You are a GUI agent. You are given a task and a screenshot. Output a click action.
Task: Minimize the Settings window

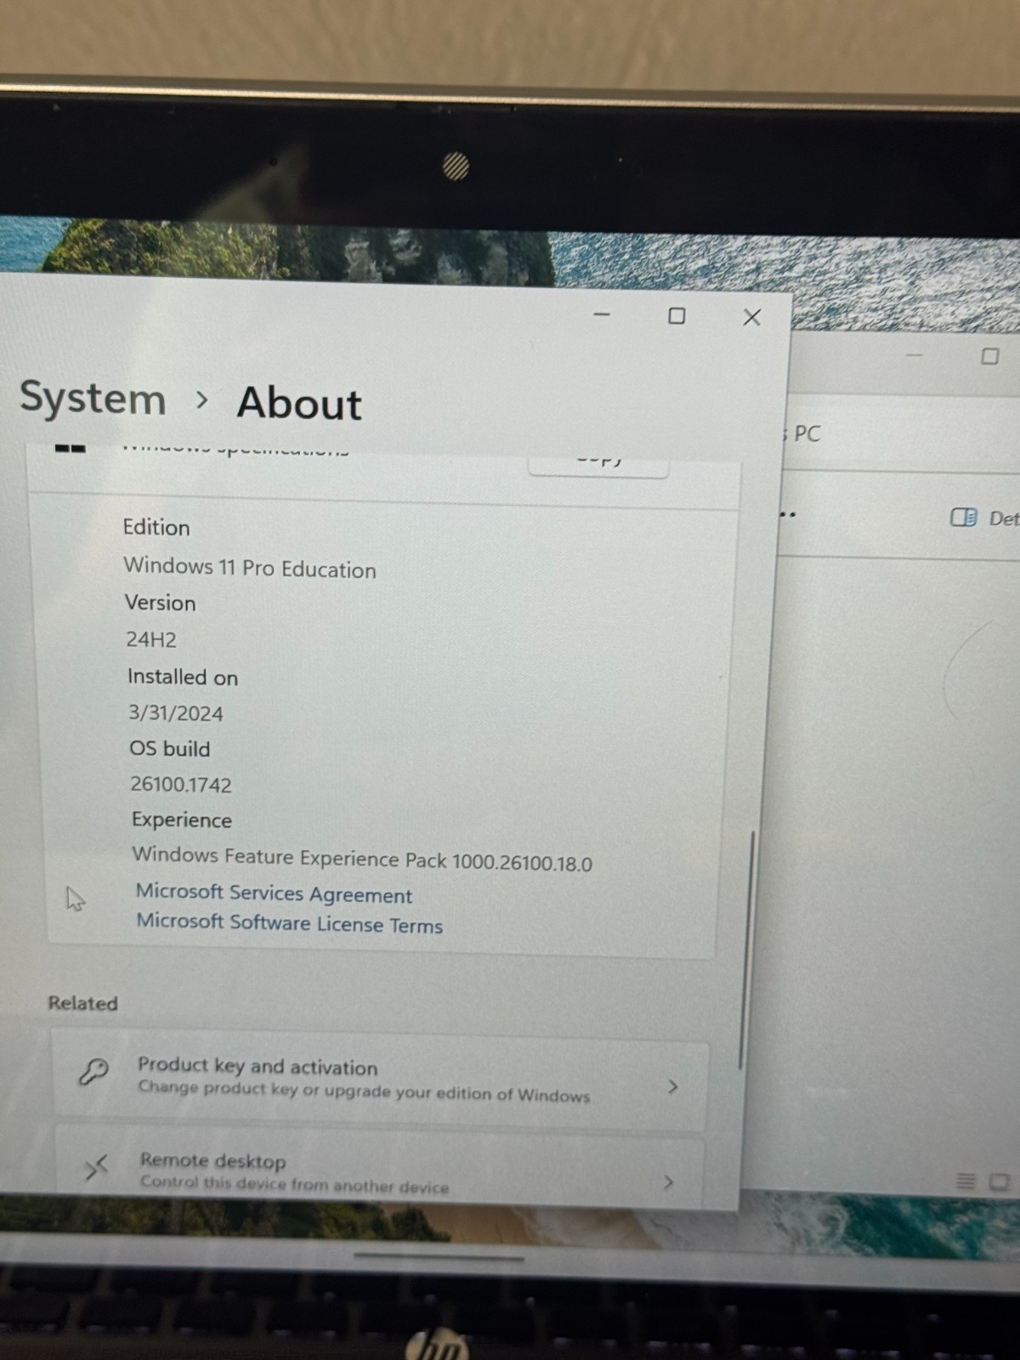[x=602, y=314]
